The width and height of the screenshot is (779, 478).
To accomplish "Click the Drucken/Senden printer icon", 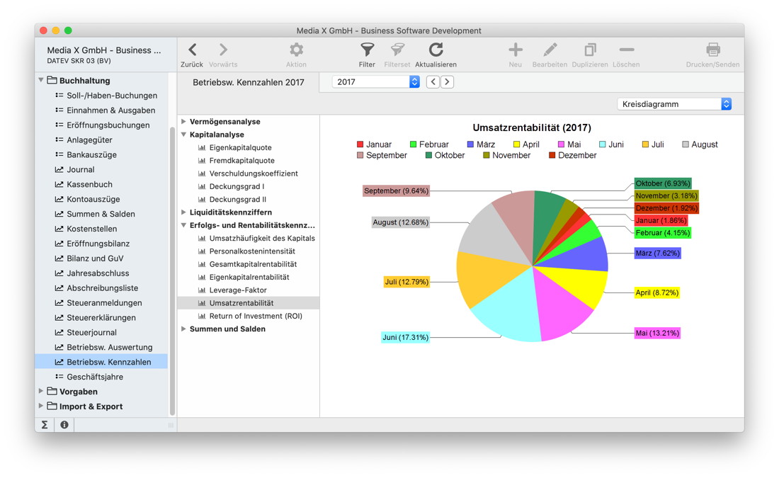I will click(712, 50).
